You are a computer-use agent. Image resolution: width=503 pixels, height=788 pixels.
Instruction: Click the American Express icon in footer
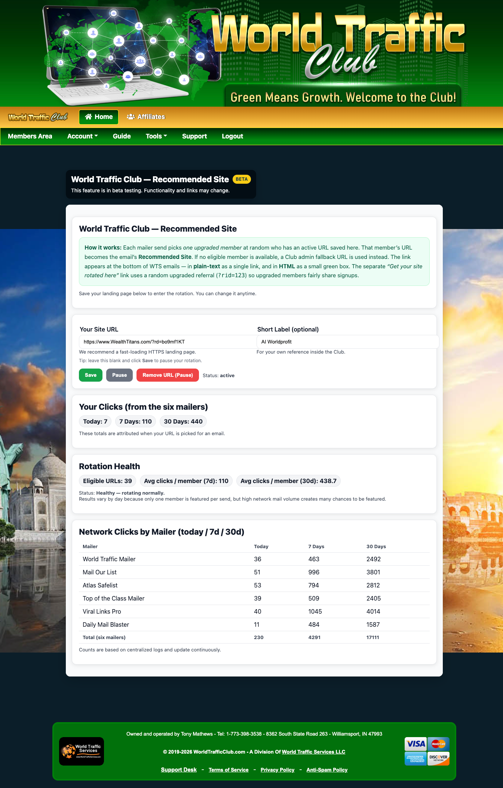pyautogui.click(x=415, y=758)
